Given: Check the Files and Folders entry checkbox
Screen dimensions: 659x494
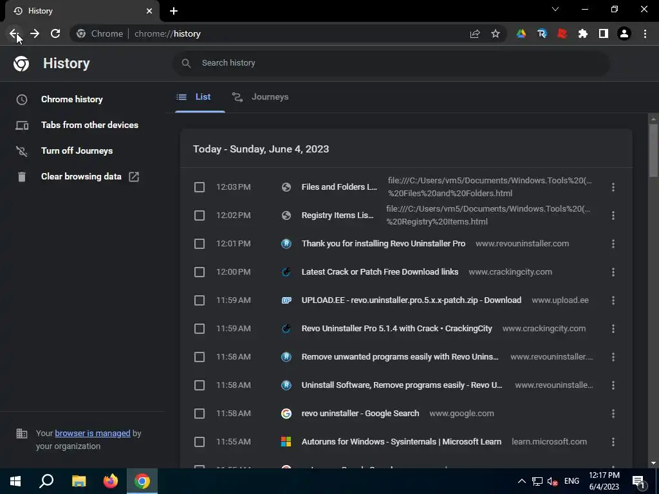Looking at the screenshot, I should (200, 187).
